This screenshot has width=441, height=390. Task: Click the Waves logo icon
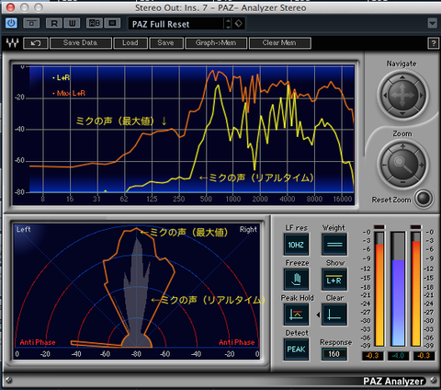point(13,43)
